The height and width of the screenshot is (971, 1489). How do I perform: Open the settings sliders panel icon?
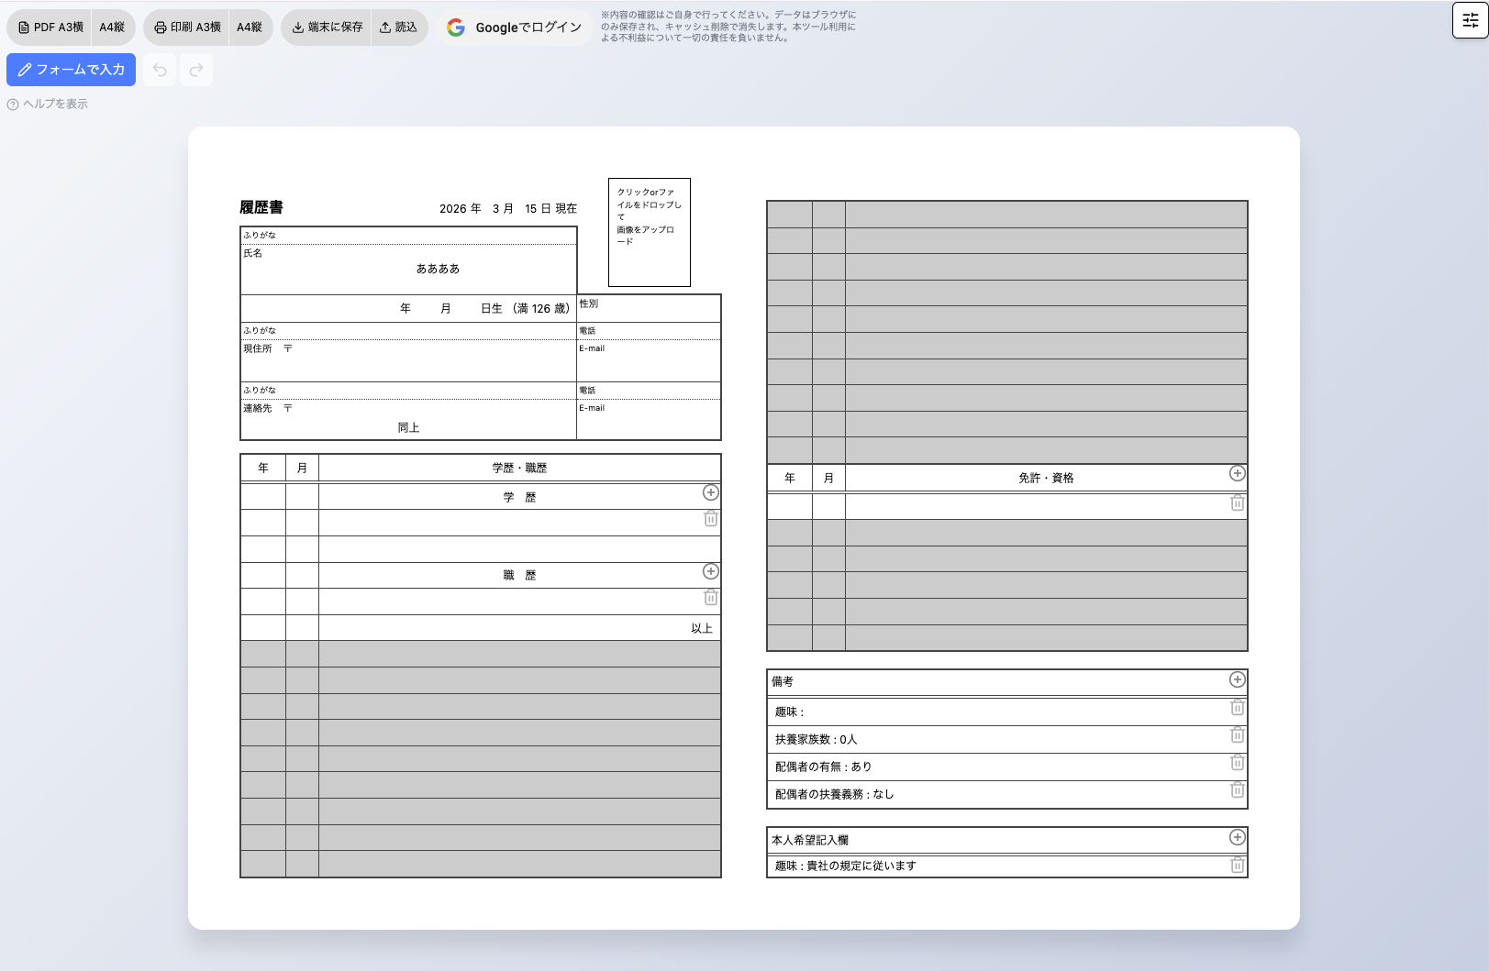[x=1470, y=20]
